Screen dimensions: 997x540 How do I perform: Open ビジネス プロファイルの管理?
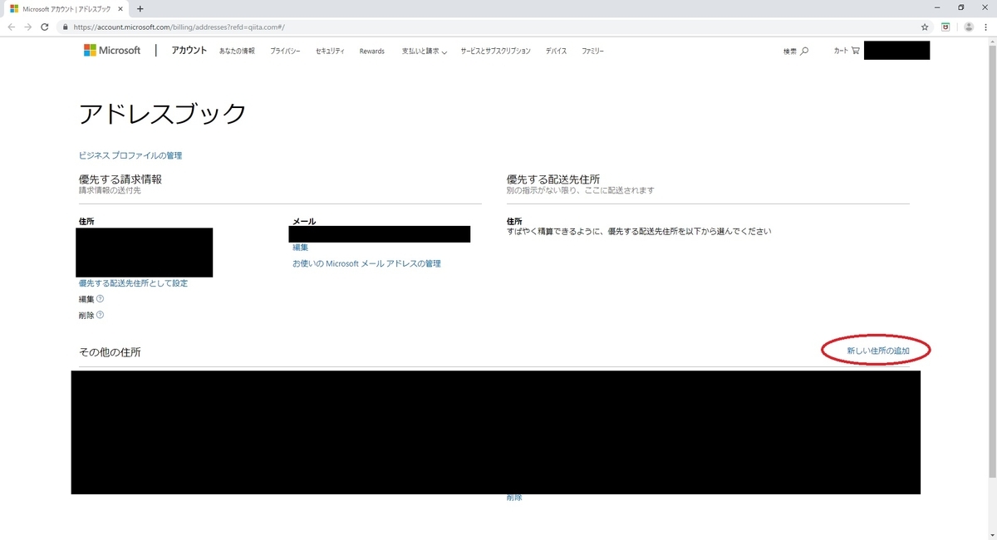click(130, 155)
